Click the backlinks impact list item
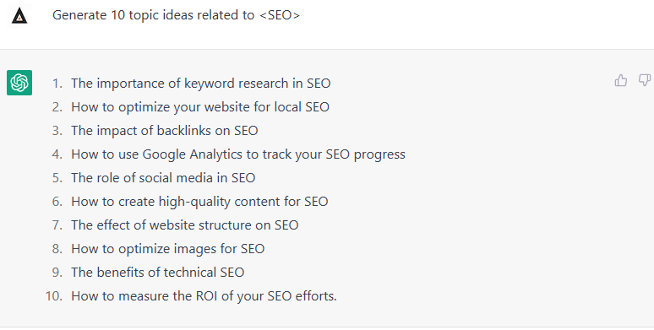The height and width of the screenshot is (330, 654). point(164,131)
